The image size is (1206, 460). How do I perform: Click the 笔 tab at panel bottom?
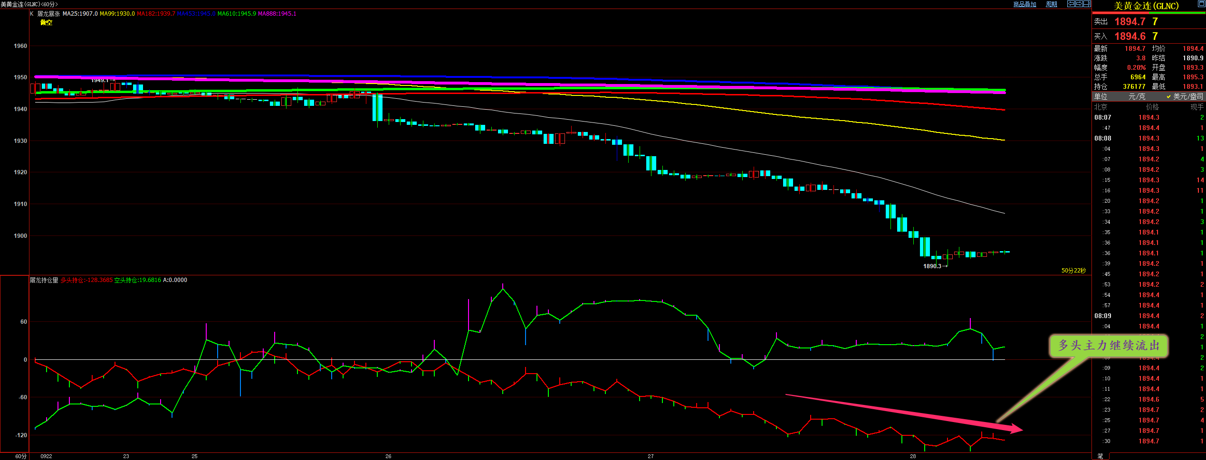tap(1101, 456)
